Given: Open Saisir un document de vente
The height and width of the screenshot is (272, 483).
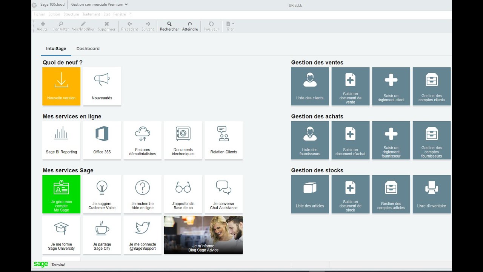Looking at the screenshot, I should click(350, 86).
